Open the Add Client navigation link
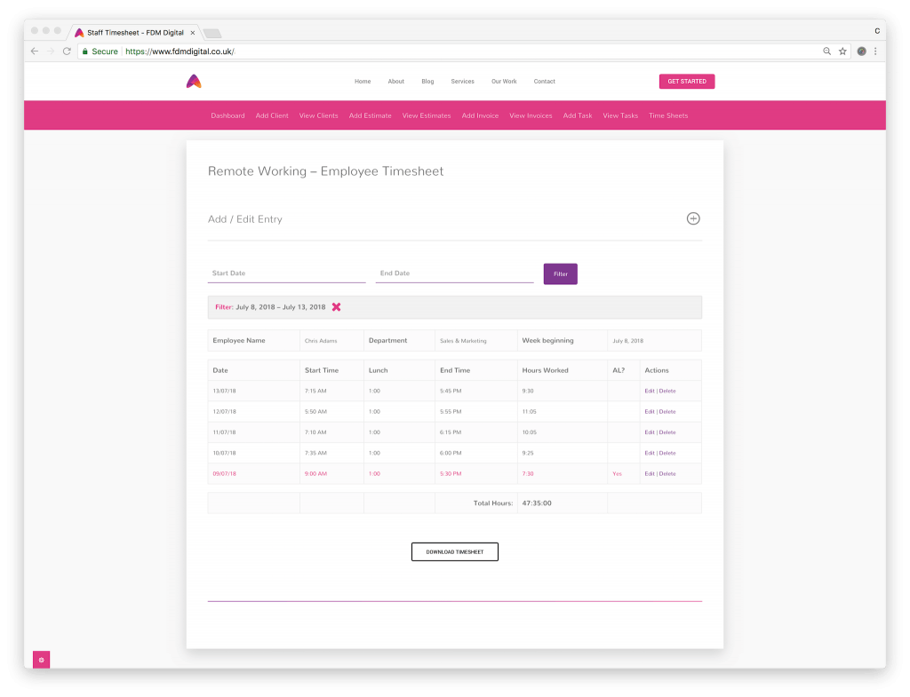Viewport: 910px width, 697px height. (271, 115)
